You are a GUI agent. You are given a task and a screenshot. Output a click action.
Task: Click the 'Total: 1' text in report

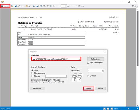(116, 33)
